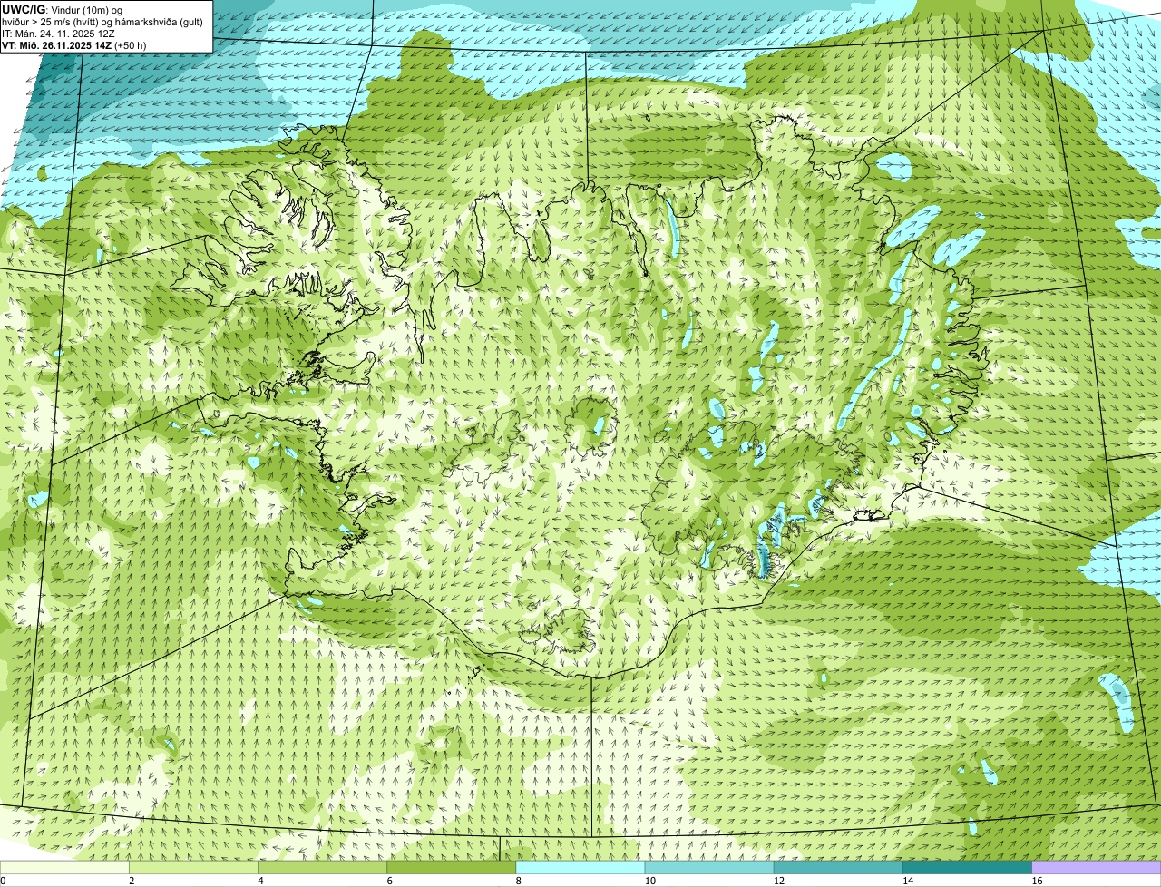The image size is (1161, 887).
Task: Click the "IT: Mán. 24. 11. 2025 12Z" line
Action: pyautogui.click(x=59, y=34)
